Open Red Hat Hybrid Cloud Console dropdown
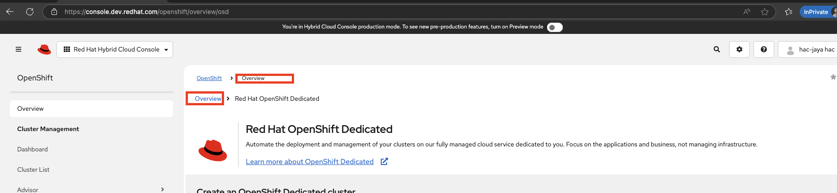Screen dimensions: 837x193 (115, 49)
